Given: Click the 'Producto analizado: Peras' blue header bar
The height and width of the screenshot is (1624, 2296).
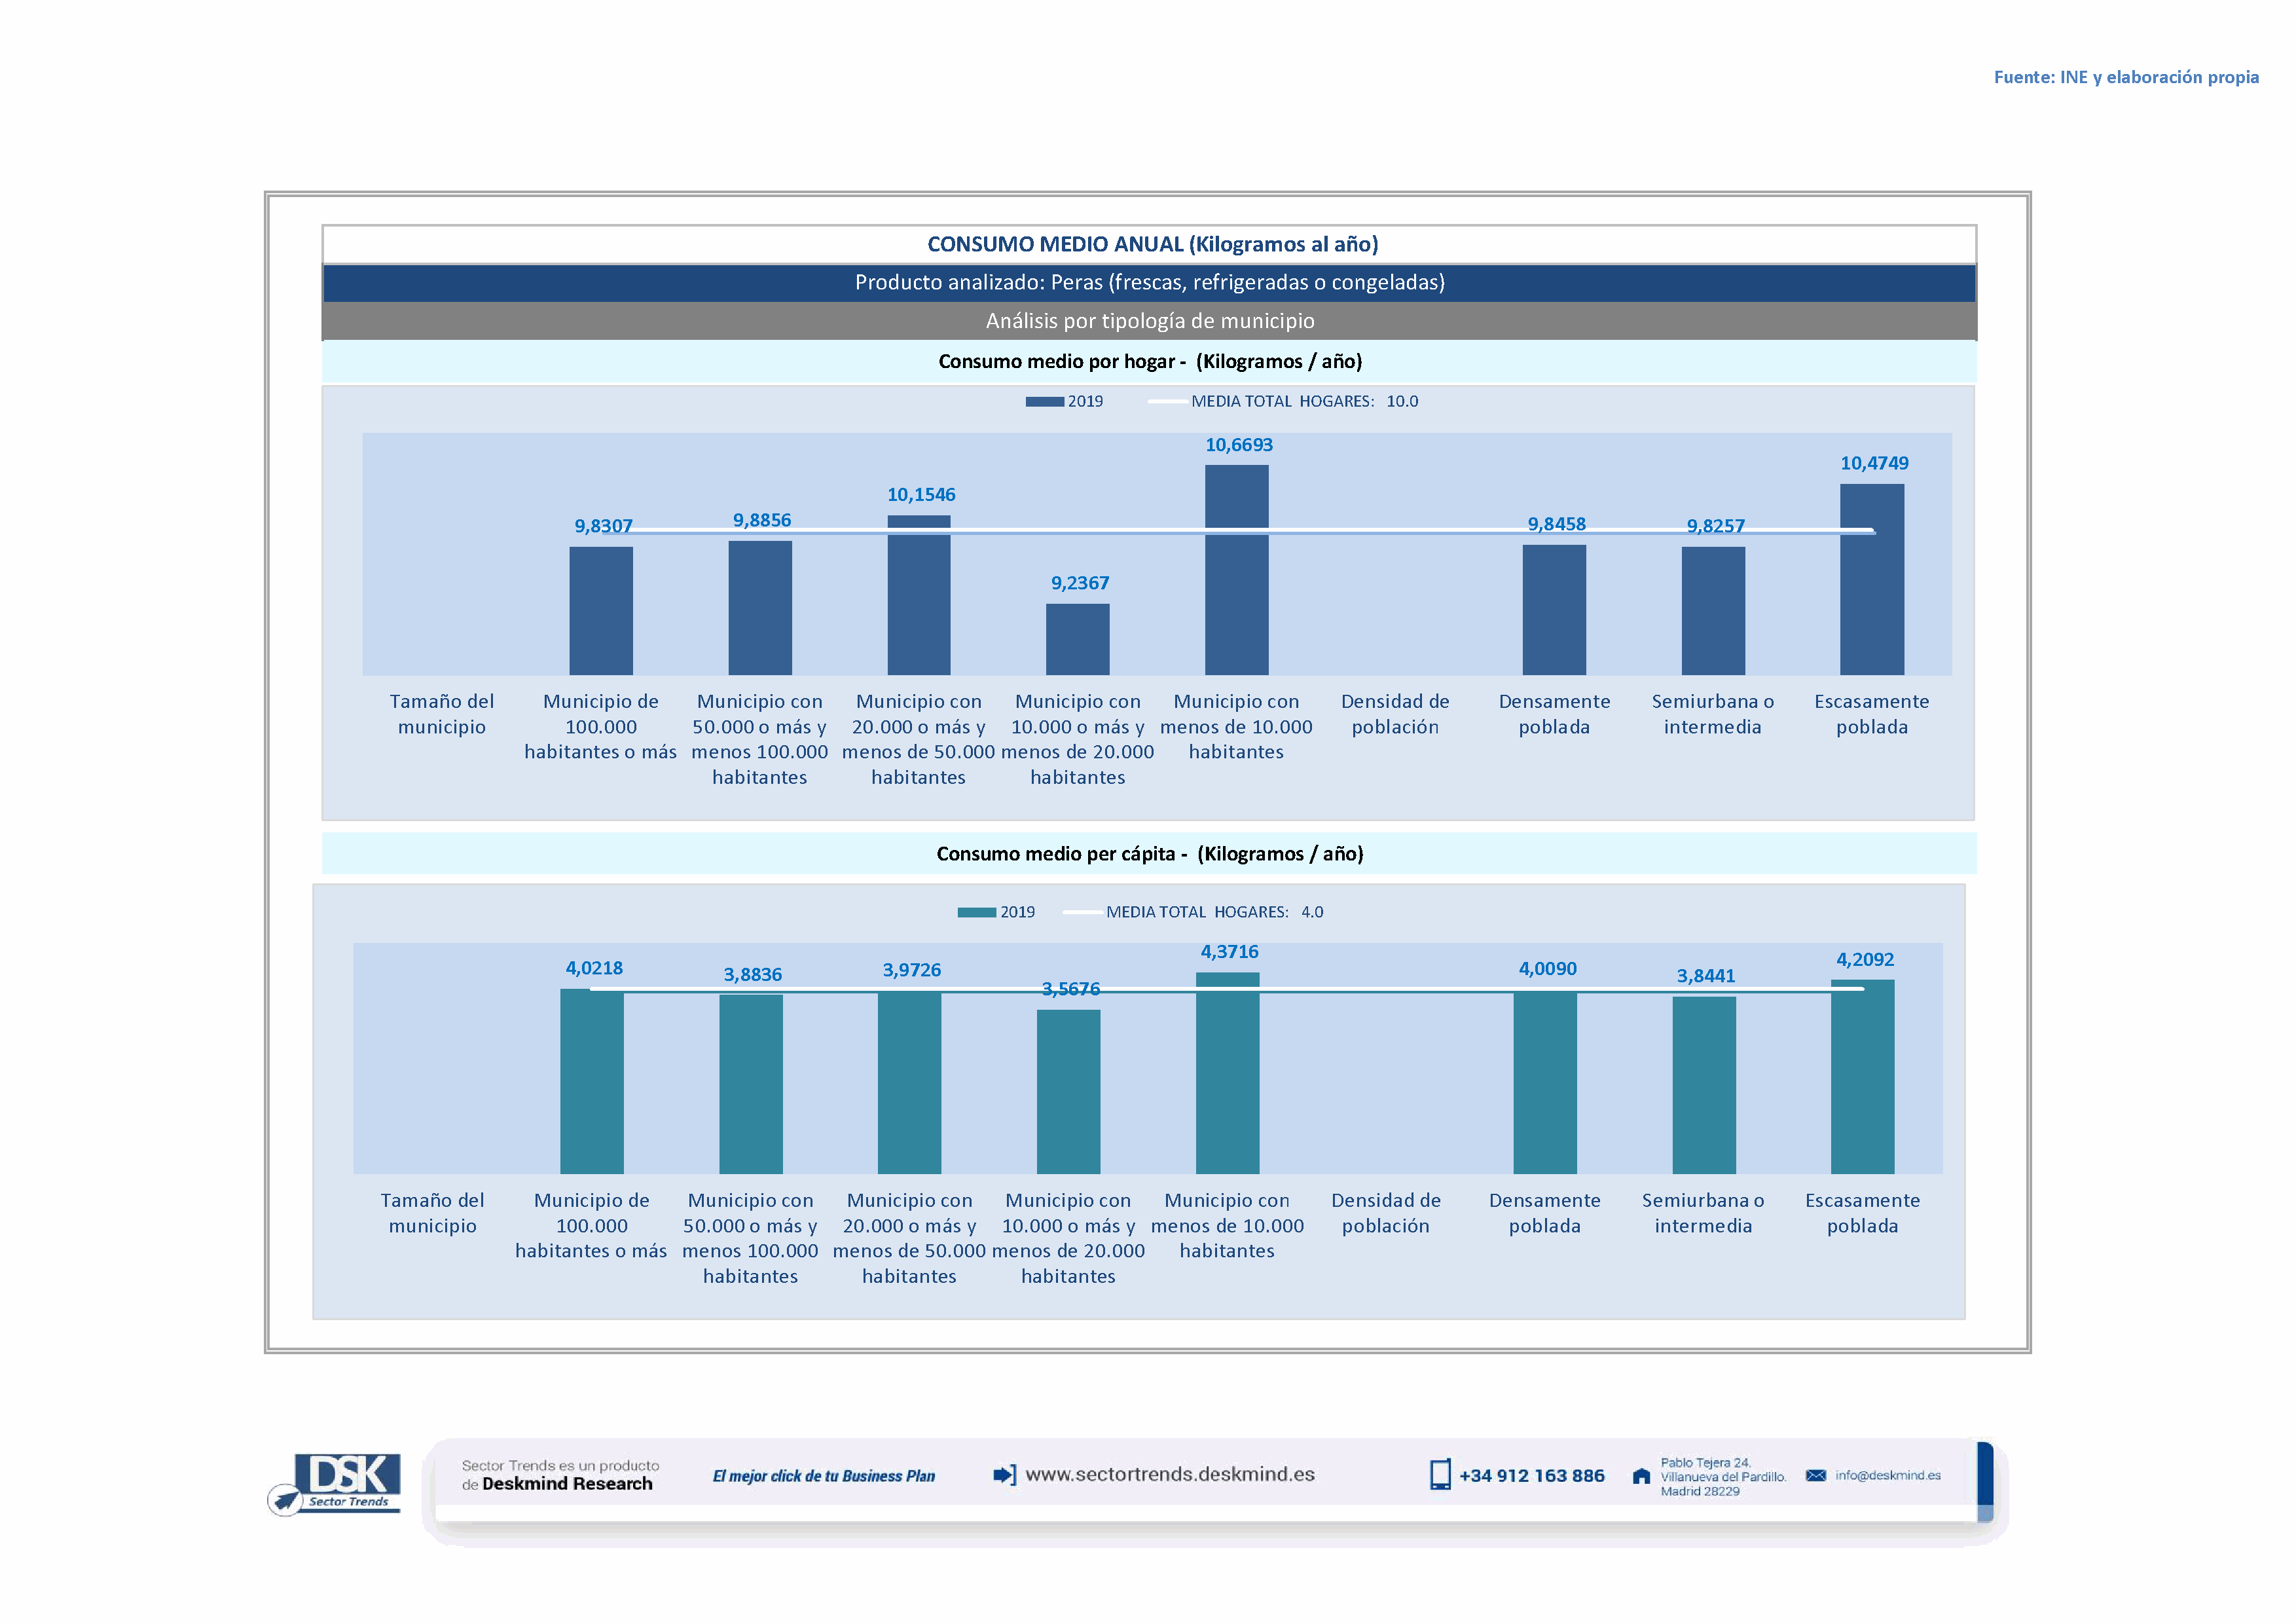Looking at the screenshot, I should pyautogui.click(x=1149, y=283).
